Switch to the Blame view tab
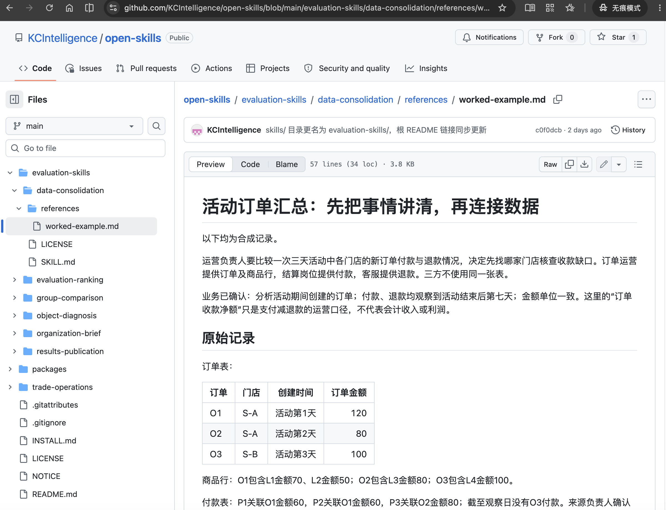 click(x=287, y=164)
